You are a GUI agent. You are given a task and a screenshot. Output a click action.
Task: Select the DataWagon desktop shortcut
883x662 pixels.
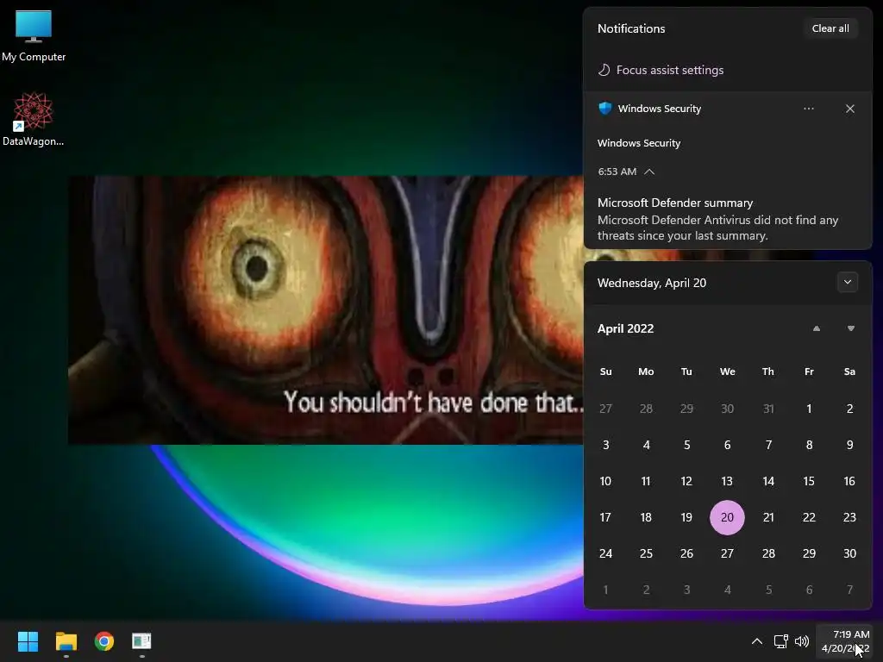click(34, 119)
